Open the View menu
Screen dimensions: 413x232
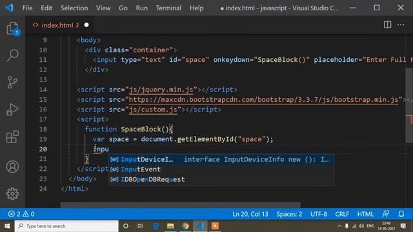point(103,8)
